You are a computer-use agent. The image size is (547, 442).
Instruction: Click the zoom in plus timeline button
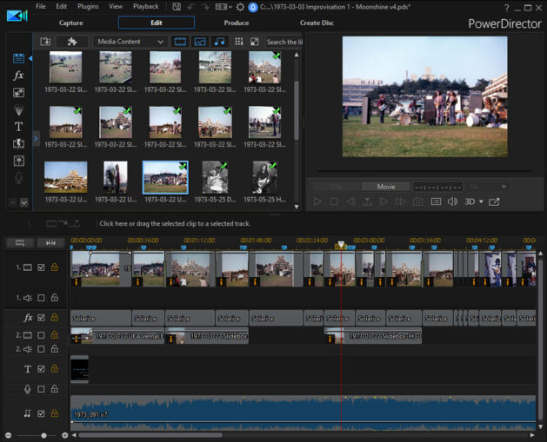pyautogui.click(x=65, y=435)
